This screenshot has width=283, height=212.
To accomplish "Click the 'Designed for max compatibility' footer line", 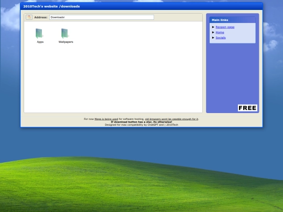I will coord(141,125).
